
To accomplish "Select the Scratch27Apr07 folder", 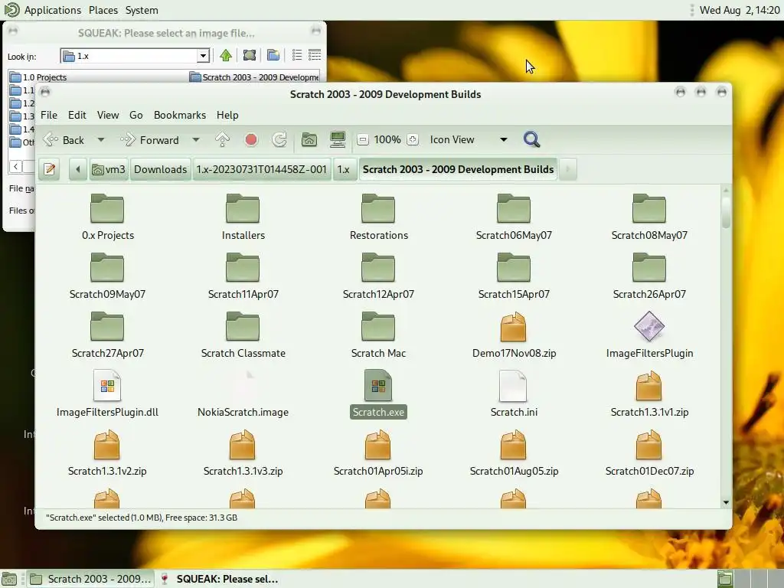I will [107, 335].
